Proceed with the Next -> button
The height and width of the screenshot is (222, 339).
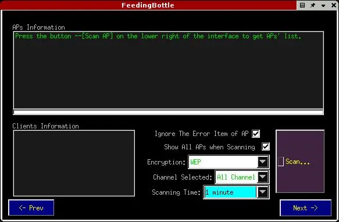pos(305,207)
